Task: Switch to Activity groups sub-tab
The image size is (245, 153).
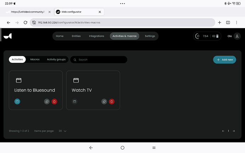Action: (x=56, y=60)
